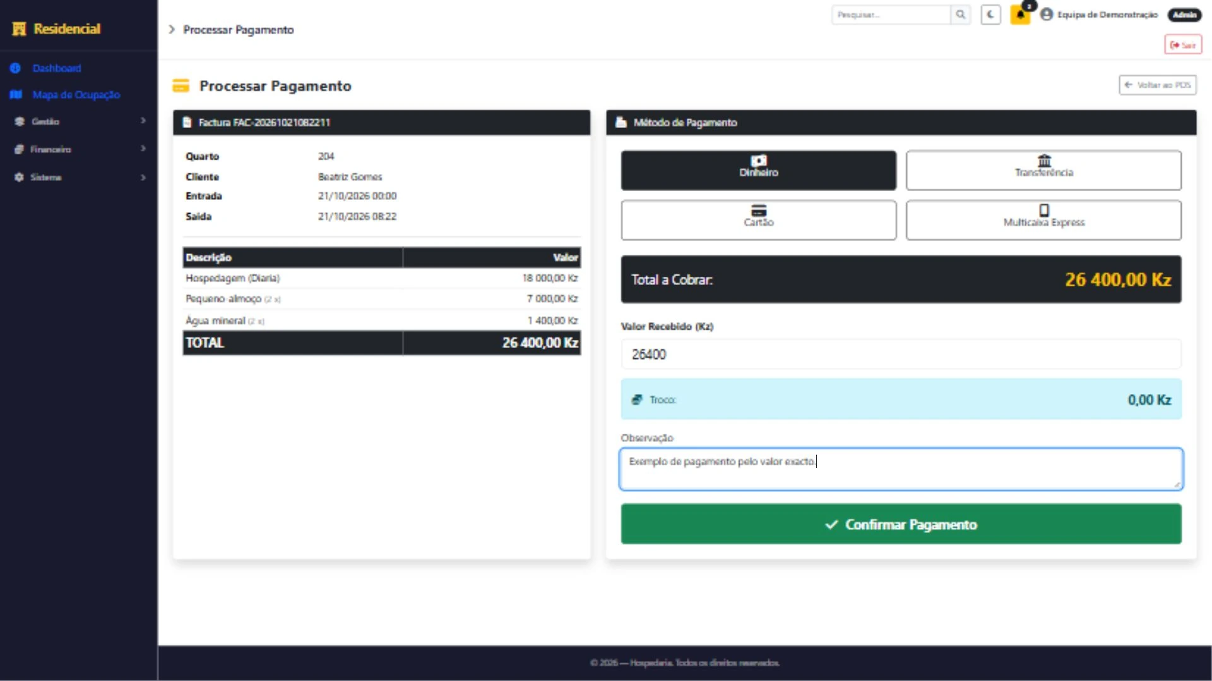Click the Total a Cobrar amount

tap(1118, 279)
